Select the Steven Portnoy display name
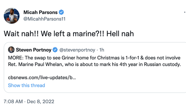 [x=34, y=50]
